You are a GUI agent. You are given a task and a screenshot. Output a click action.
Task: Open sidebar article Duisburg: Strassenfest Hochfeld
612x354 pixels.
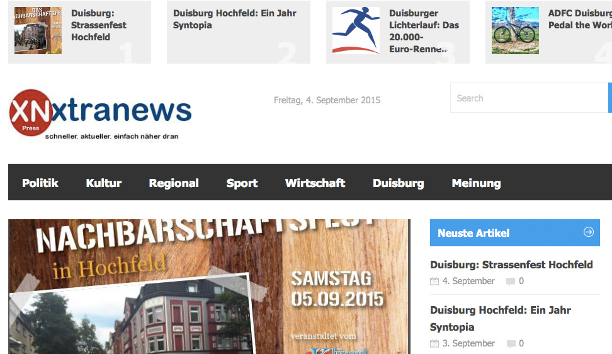pyautogui.click(x=511, y=265)
